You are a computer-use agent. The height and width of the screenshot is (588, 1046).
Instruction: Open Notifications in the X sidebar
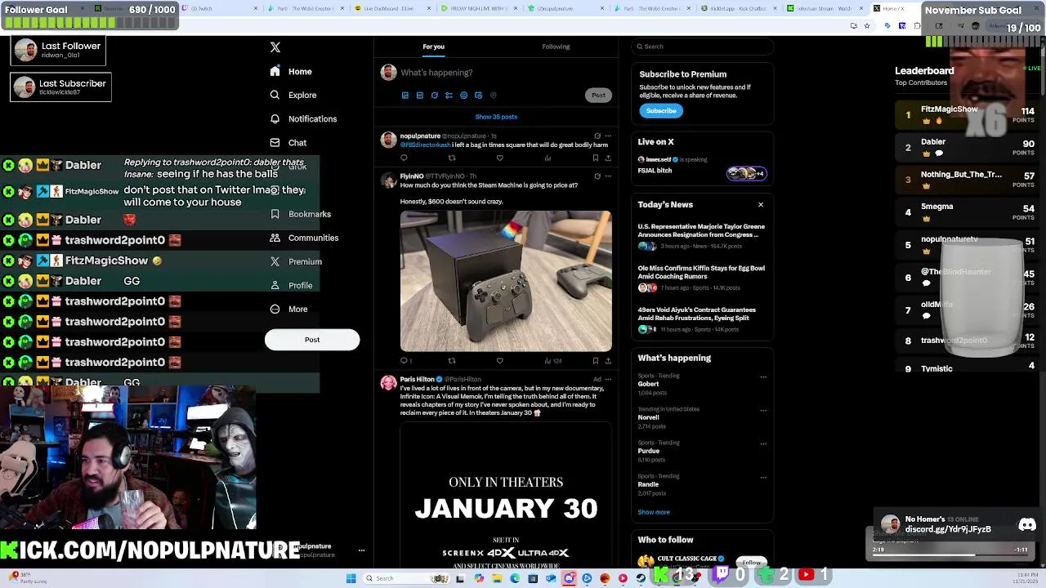point(303,118)
